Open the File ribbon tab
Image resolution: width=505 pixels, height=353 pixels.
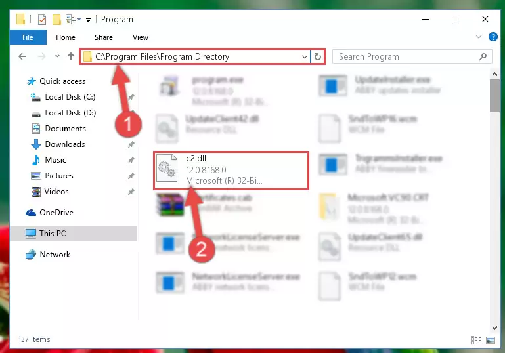[x=28, y=37]
